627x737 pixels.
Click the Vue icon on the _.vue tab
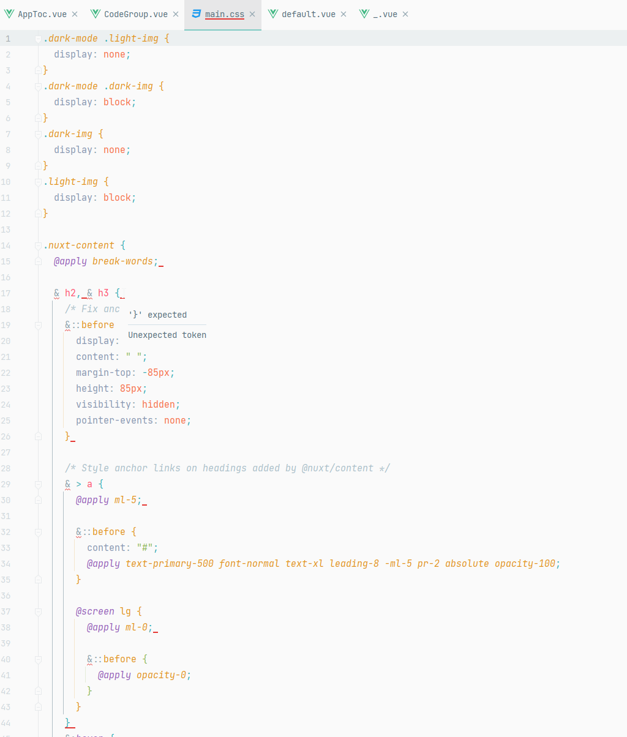364,13
